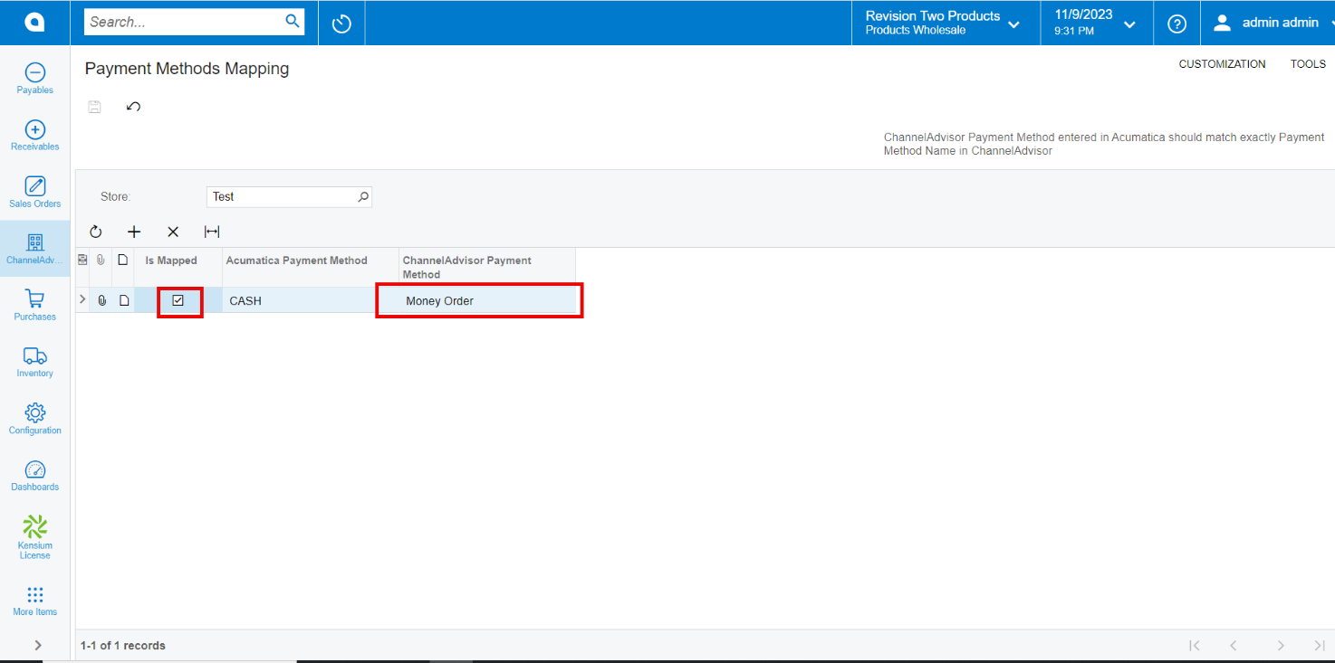Click the files paperclip icon in CASH row
Image resolution: width=1335 pixels, height=663 pixels.
point(101,300)
